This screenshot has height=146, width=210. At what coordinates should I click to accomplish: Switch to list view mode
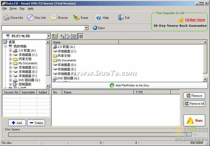(74, 36)
